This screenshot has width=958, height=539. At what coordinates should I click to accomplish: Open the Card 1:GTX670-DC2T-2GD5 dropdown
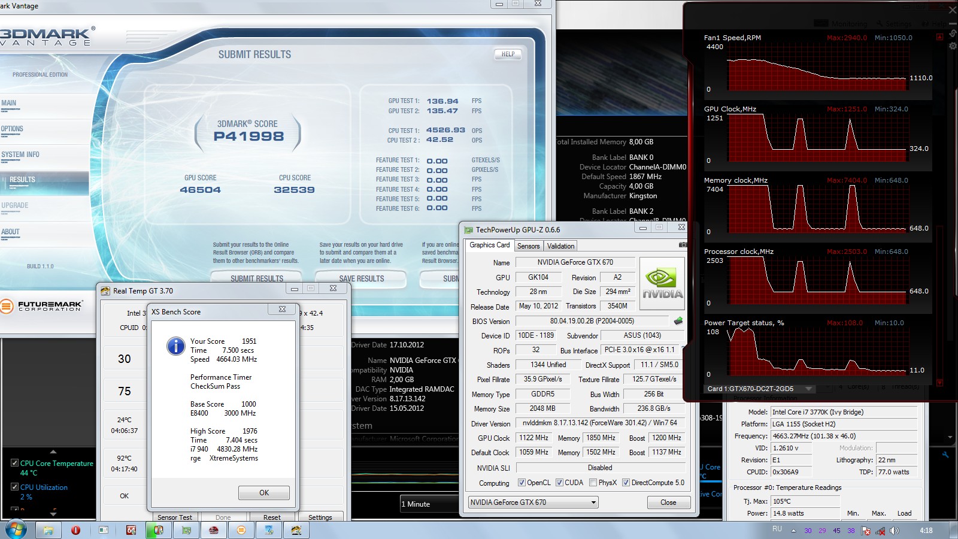(x=760, y=389)
